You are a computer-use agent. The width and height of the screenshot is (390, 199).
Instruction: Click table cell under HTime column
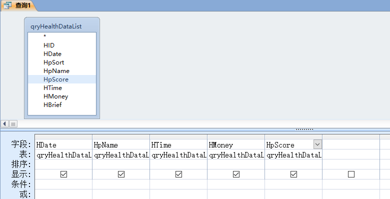(x=178, y=154)
